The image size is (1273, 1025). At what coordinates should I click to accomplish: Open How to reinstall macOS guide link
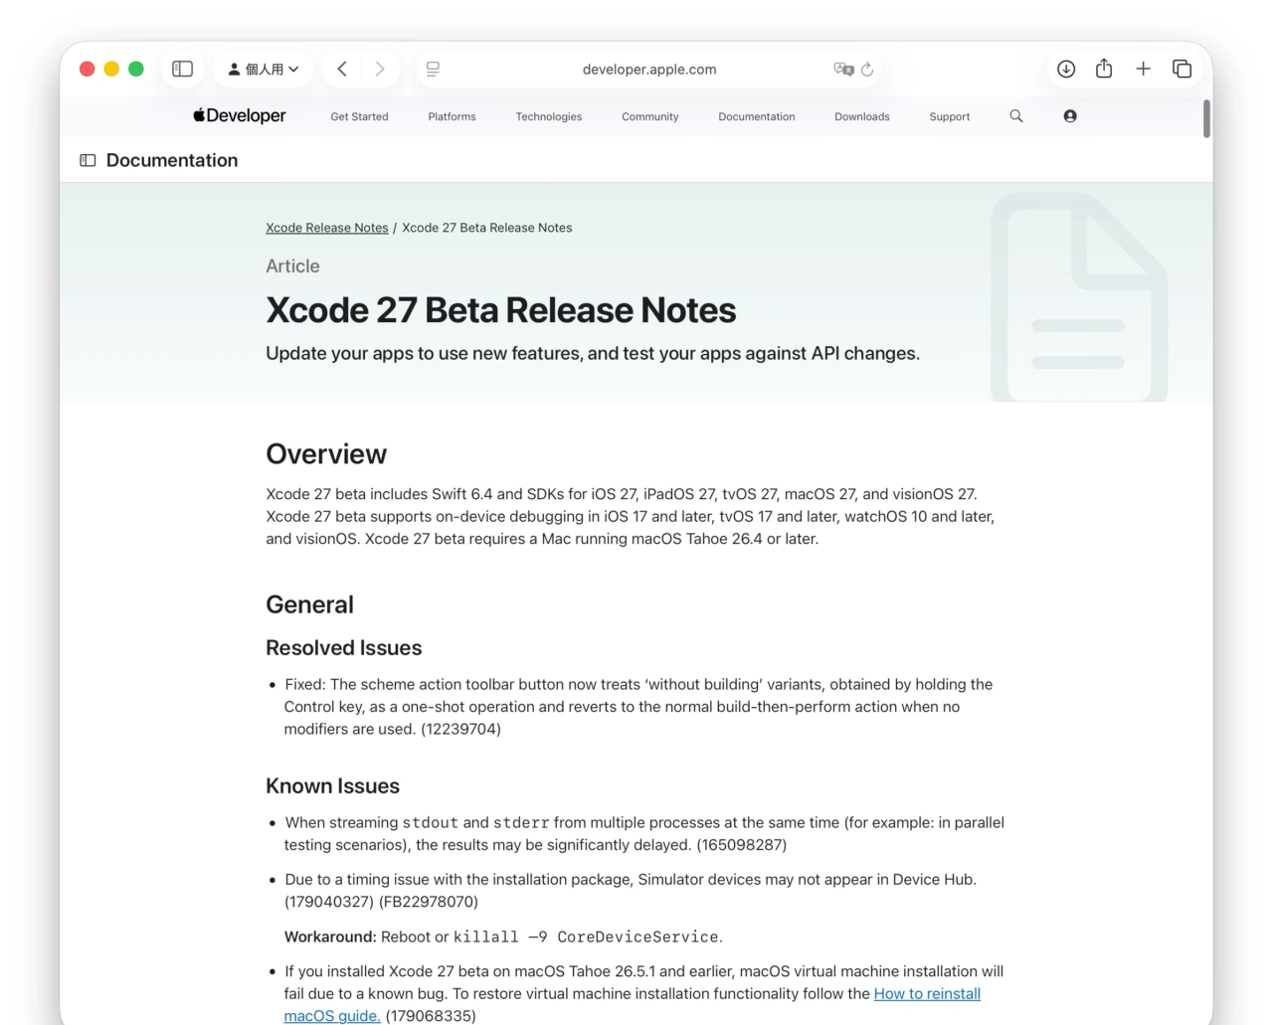click(633, 1004)
